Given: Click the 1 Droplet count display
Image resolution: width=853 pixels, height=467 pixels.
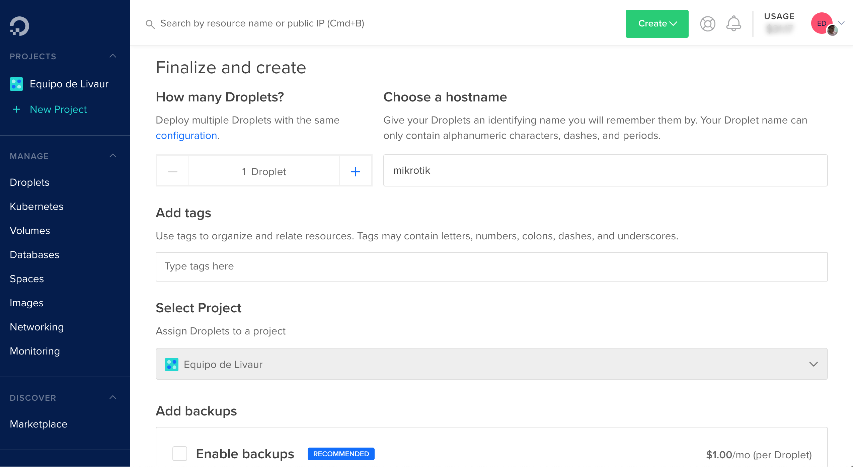Looking at the screenshot, I should 264,171.
